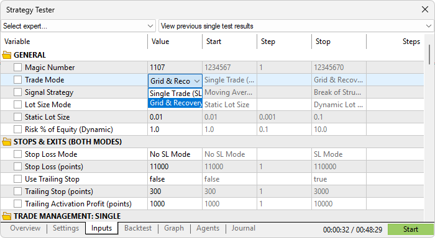Open the Journal tab

(x=244, y=228)
